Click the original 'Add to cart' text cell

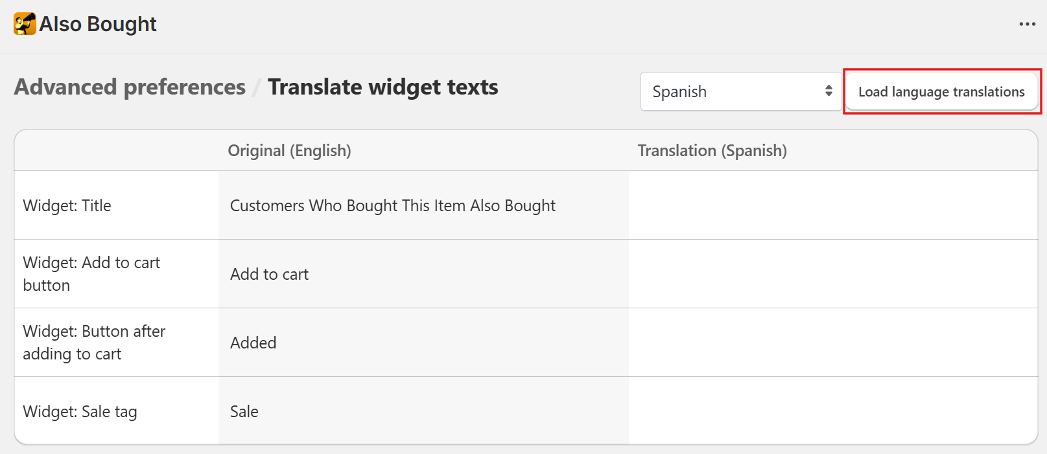coord(269,275)
